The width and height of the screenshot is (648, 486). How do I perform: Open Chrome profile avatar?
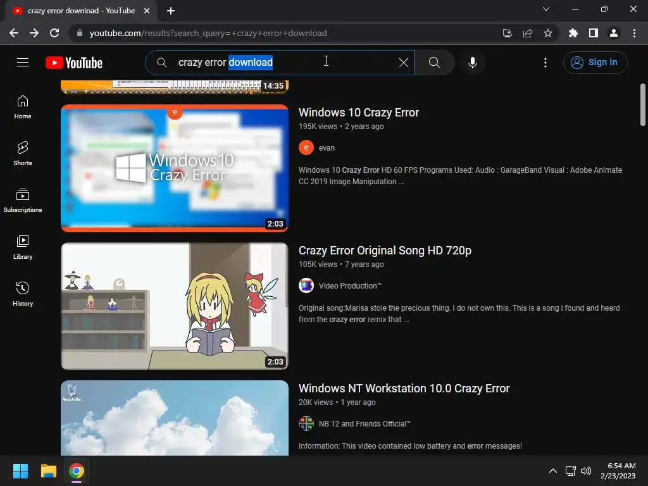[x=614, y=33]
